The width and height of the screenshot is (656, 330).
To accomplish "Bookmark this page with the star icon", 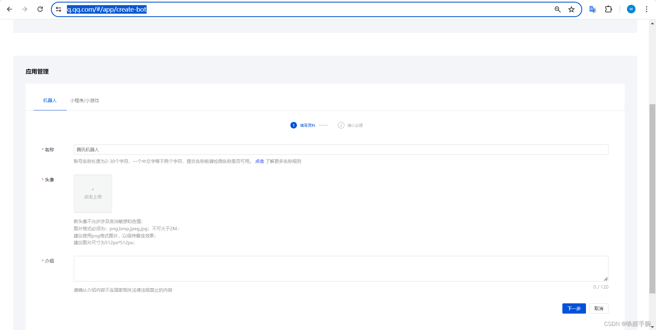I will click(571, 9).
